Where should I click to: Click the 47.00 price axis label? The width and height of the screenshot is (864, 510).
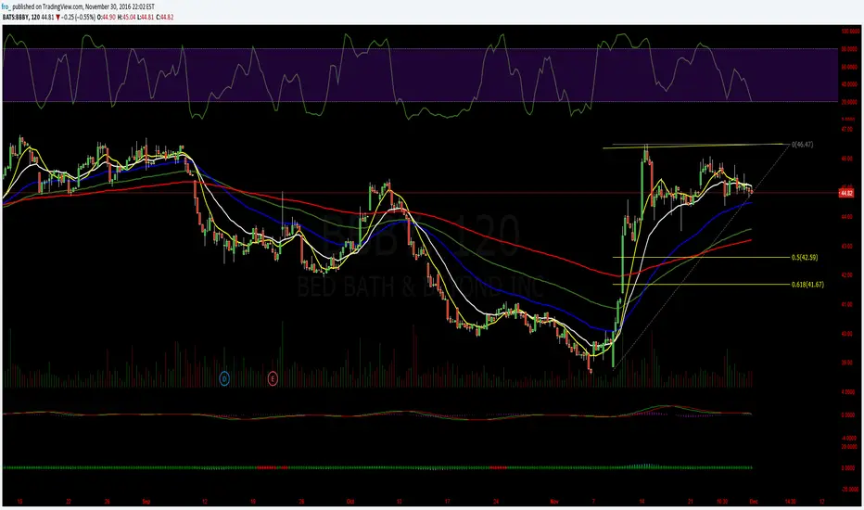(847, 129)
